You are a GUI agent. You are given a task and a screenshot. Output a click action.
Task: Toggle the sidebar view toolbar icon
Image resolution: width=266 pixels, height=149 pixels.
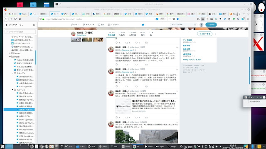(202, 19)
